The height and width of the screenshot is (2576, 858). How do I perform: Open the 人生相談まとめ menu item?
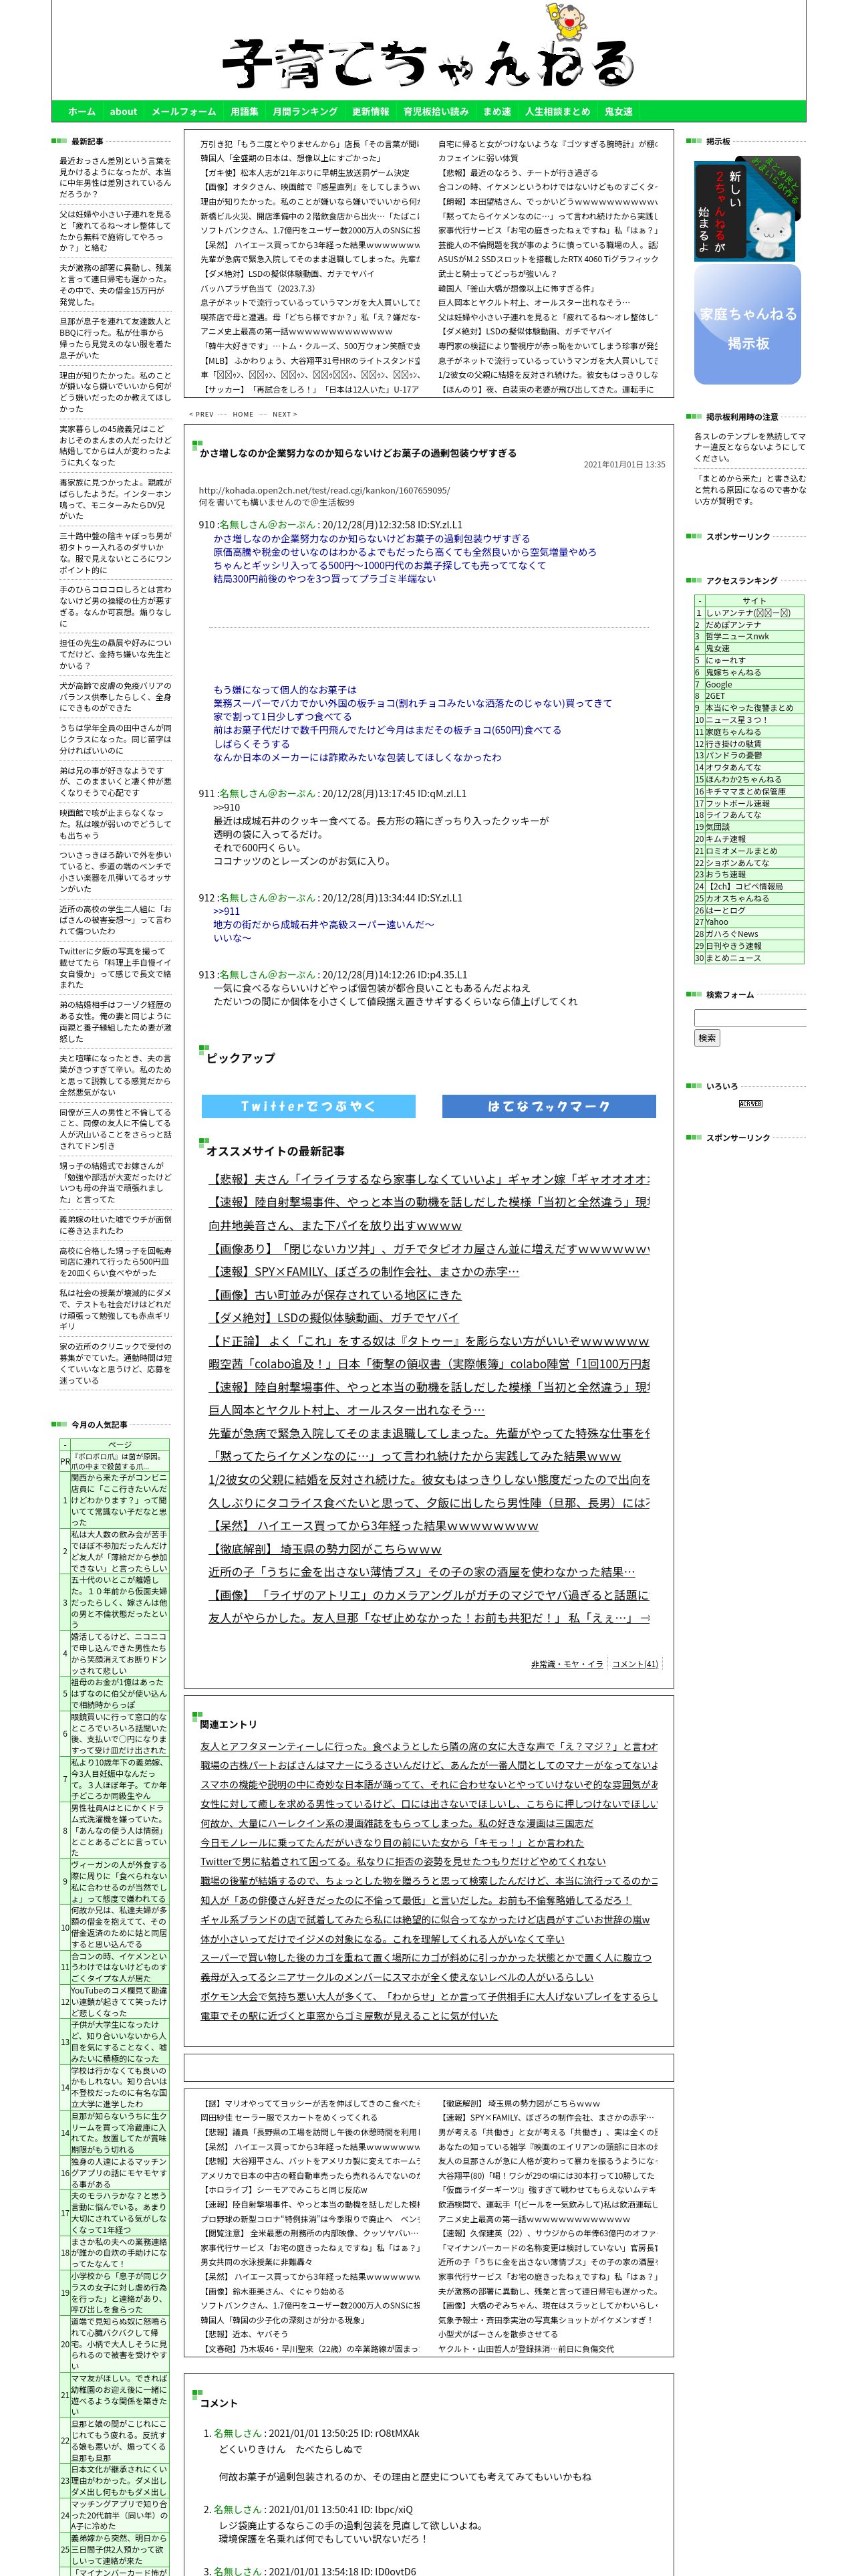[557, 111]
